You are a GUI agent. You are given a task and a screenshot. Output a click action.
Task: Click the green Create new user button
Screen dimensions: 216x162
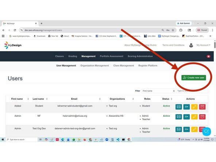coord(193,78)
